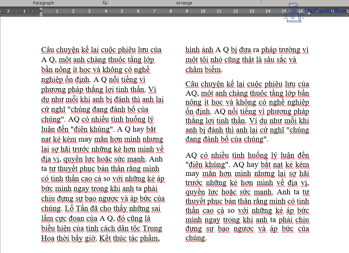Click "Kết thúc tác phẩm" in the left column
This screenshot has height=253, width=349.
pos(129,238)
